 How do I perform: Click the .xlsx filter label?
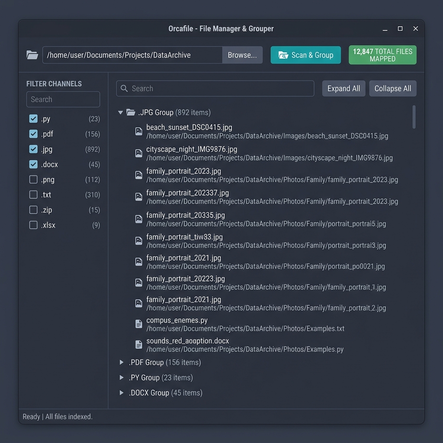click(x=48, y=225)
